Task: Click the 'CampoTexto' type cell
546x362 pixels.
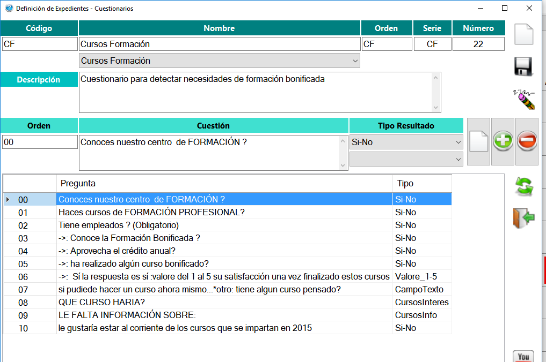Action: click(x=422, y=289)
